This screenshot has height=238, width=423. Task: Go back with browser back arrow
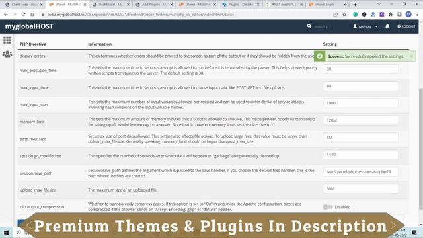pos(6,15)
